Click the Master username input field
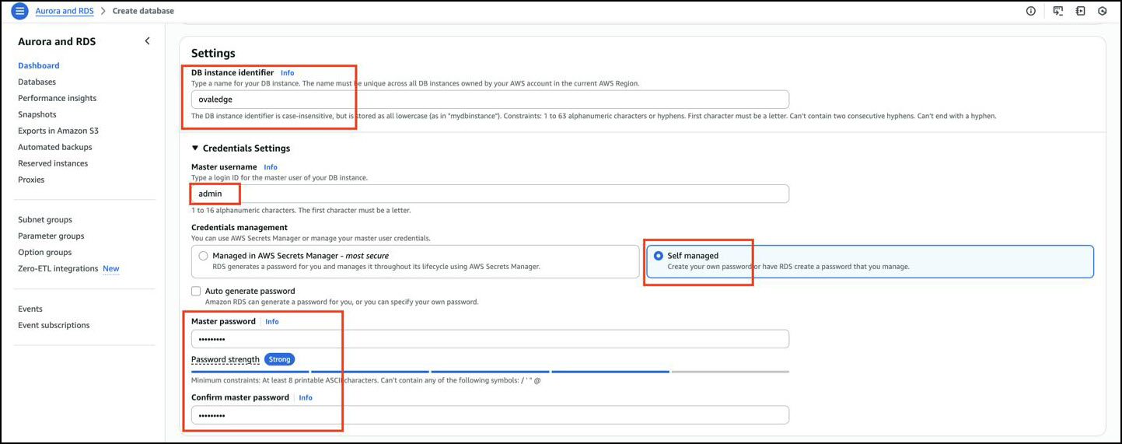Image resolution: width=1122 pixels, height=444 pixels. 490,194
